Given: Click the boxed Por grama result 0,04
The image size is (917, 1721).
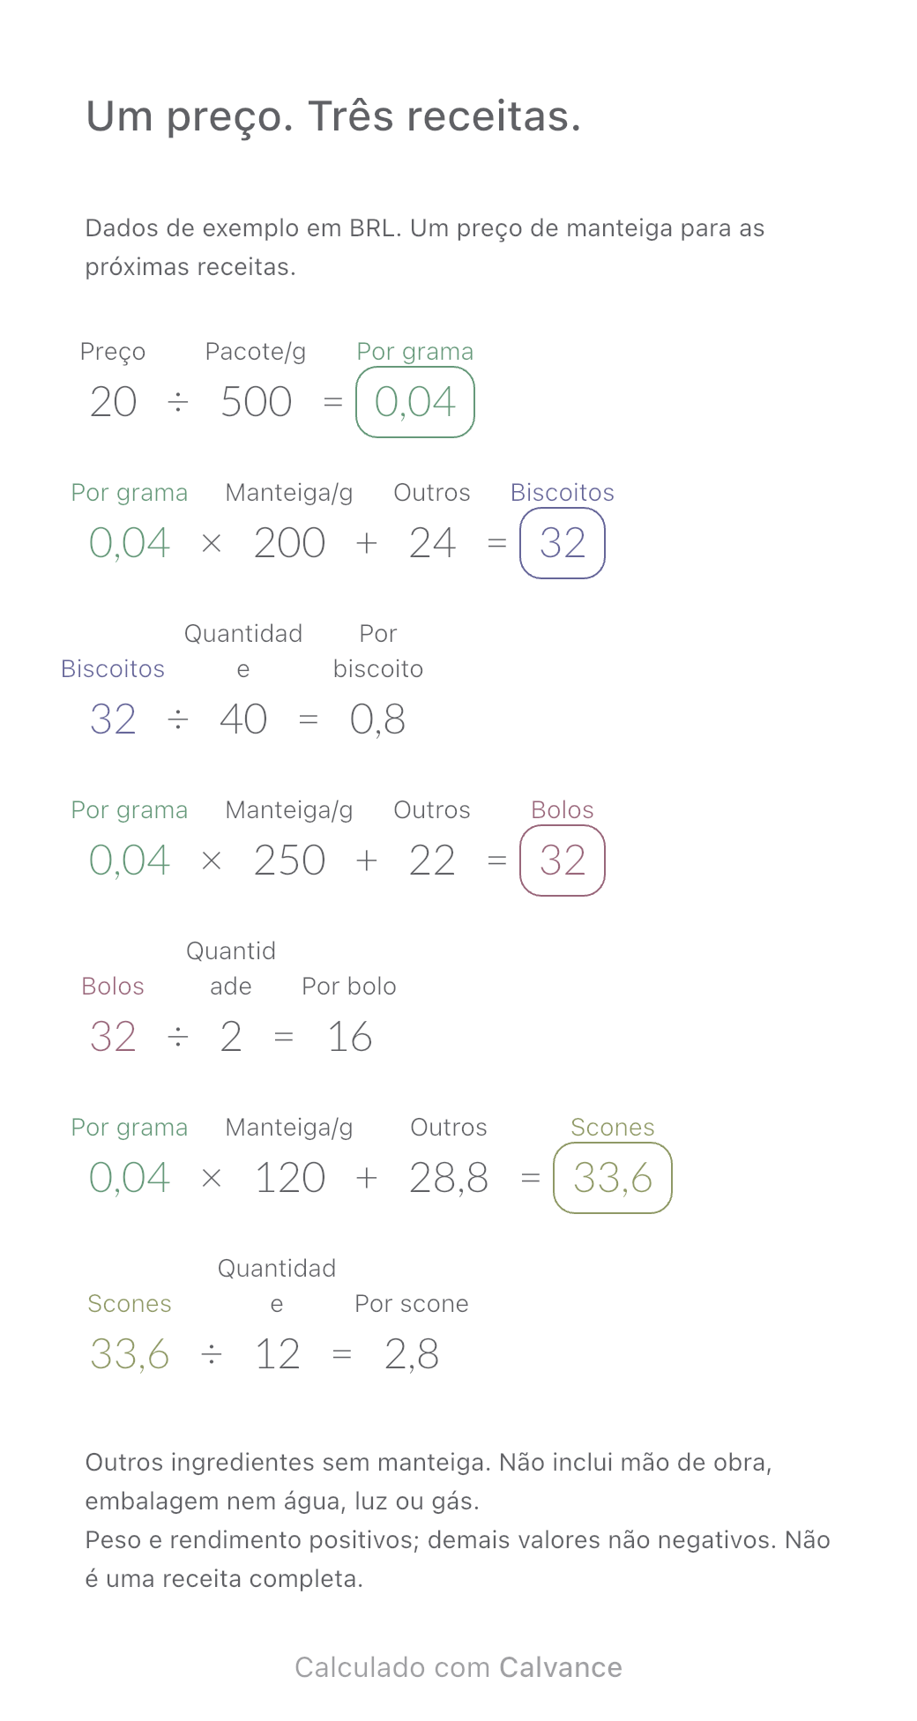Looking at the screenshot, I should 415,402.
